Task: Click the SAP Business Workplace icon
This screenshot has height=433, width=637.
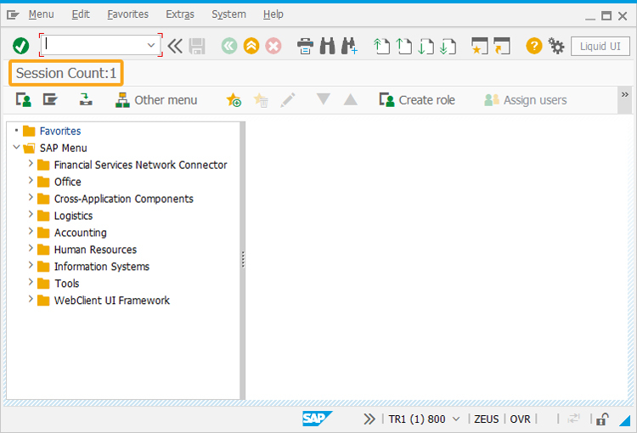Action: pyautogui.click(x=86, y=100)
